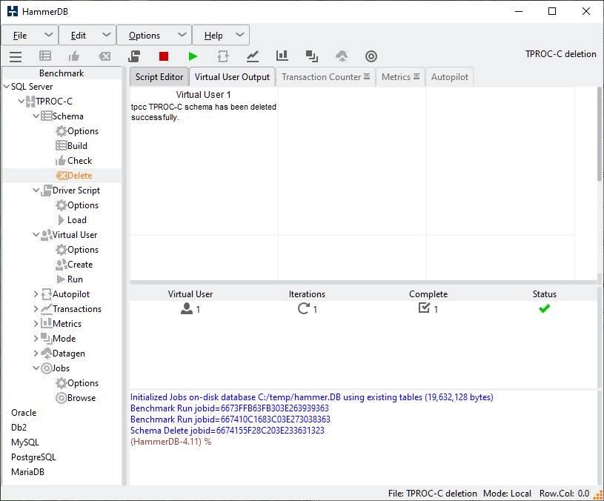Click the Autopilot target toolbar icon
The width and height of the screenshot is (604, 501).
point(371,56)
